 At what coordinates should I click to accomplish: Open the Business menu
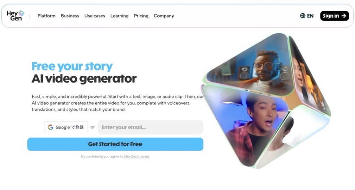coord(70,16)
